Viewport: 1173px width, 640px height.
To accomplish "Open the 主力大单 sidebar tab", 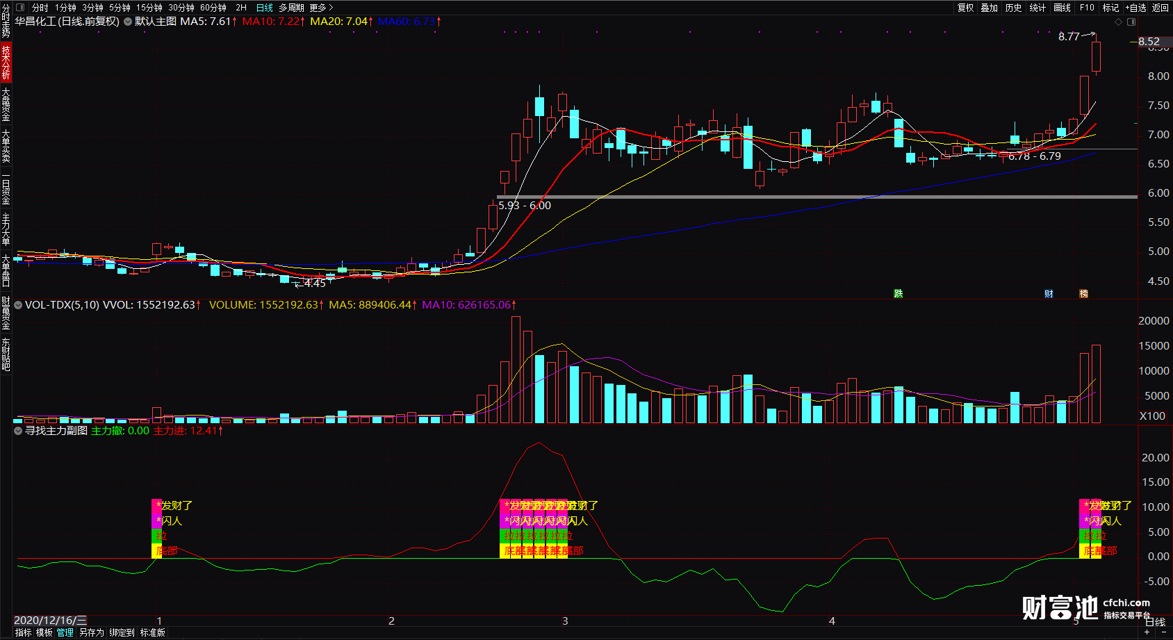I will point(6,229).
